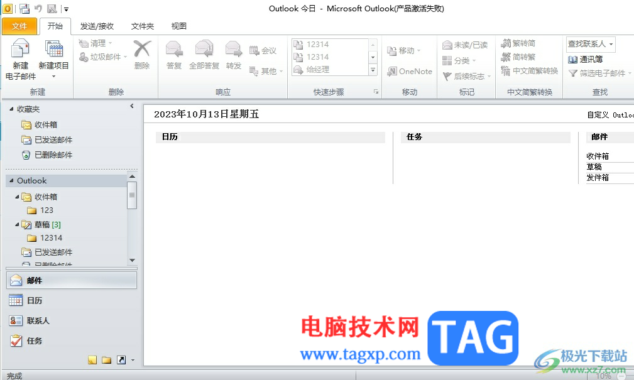
Task: Click 筛选电子邮件 funnel icon
Action: point(572,73)
